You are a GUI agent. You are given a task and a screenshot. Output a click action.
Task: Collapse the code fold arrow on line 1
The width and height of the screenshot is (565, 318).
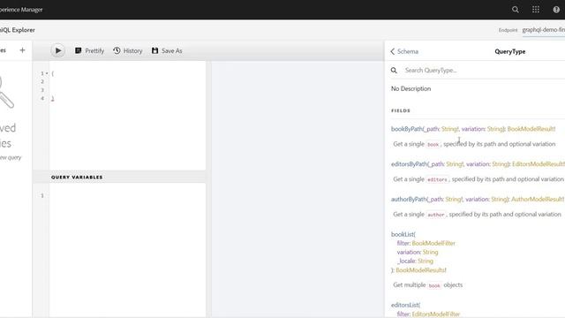47,73
